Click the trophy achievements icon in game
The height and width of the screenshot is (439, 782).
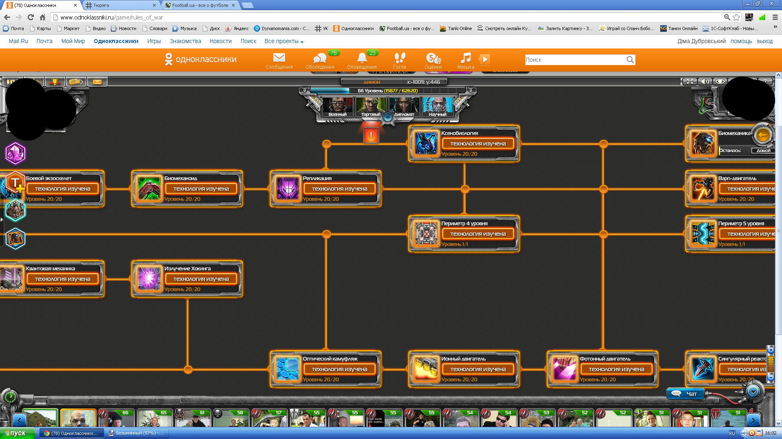pyautogui.click(x=55, y=82)
